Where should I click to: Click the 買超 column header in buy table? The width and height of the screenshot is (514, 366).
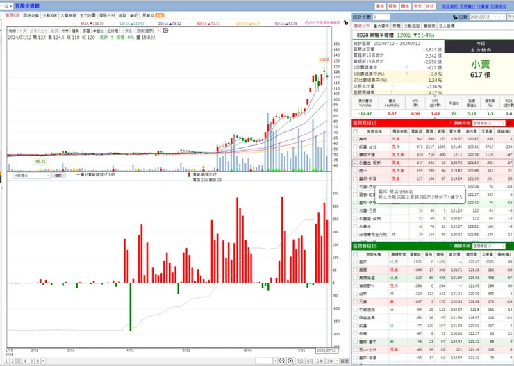(x=417, y=131)
